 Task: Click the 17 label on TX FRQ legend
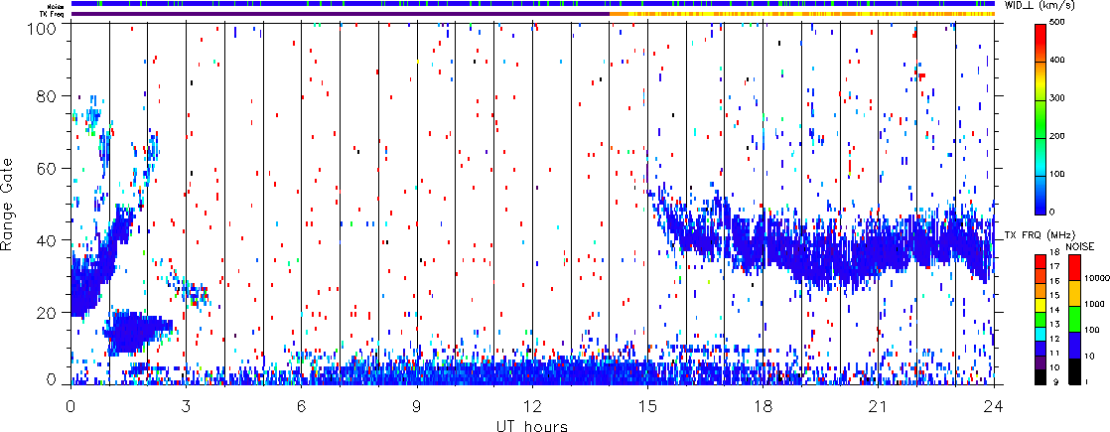[x=1054, y=267]
